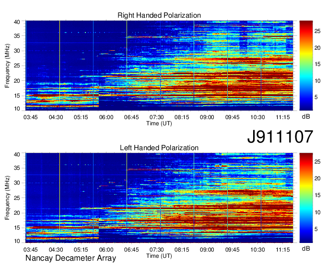The image size is (326, 264).
Task: Click 10 MHz tick on Left Handed frequency axis
Action: point(17,241)
